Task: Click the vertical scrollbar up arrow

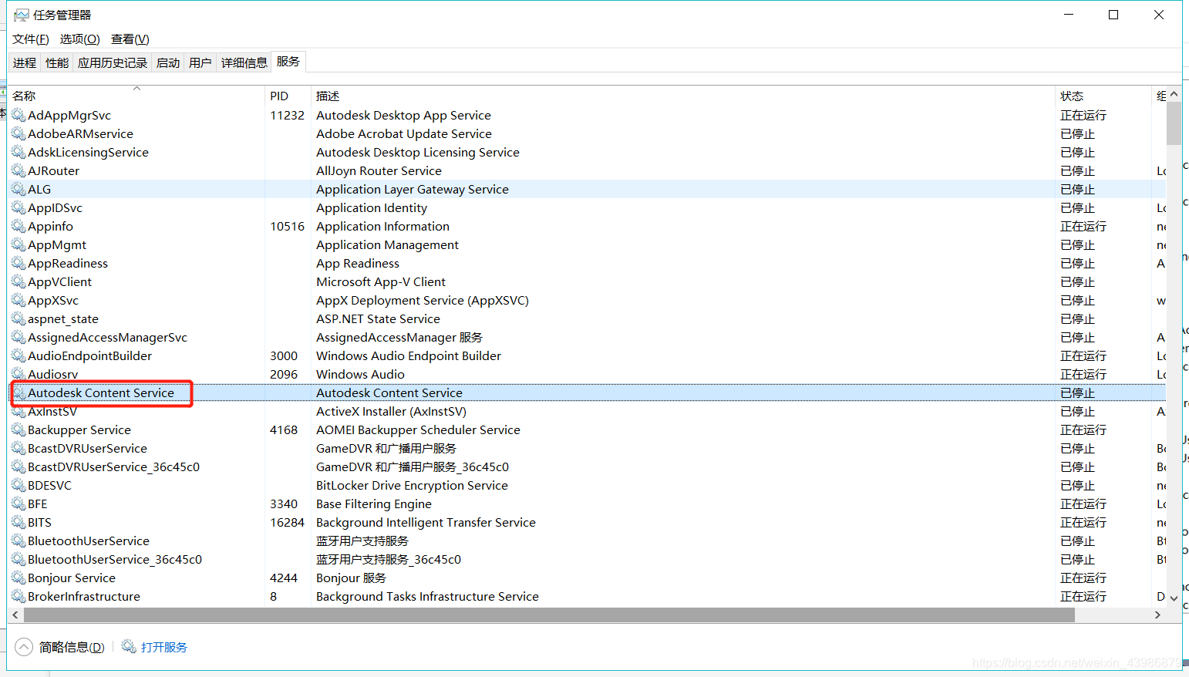Action: tap(1174, 94)
